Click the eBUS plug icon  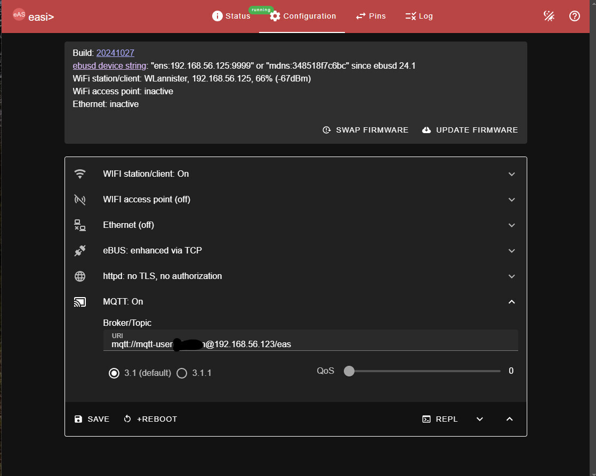coord(80,251)
